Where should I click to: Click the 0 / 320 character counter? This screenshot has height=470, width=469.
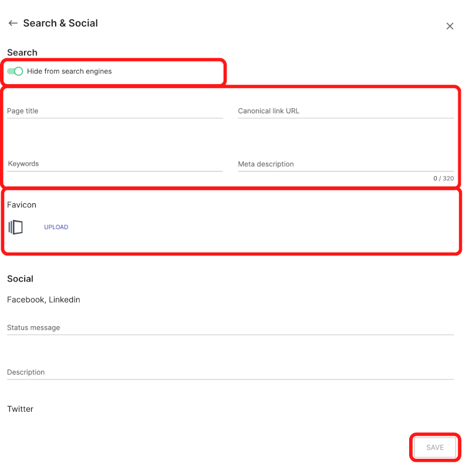444,179
